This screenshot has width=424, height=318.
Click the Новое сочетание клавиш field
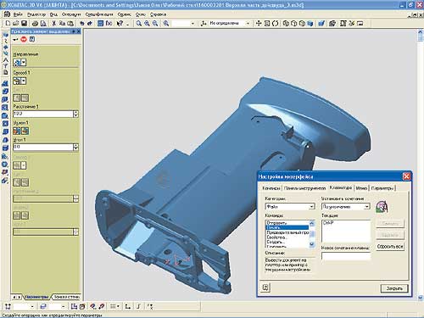pos(346,256)
